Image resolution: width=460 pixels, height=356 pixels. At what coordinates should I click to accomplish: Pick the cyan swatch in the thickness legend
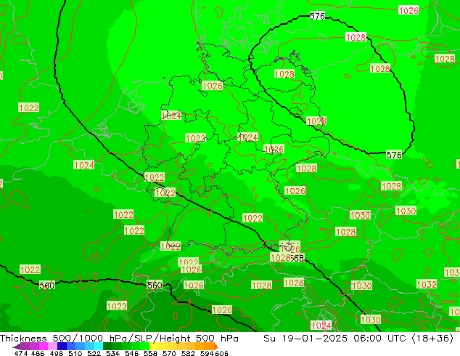click(99, 347)
